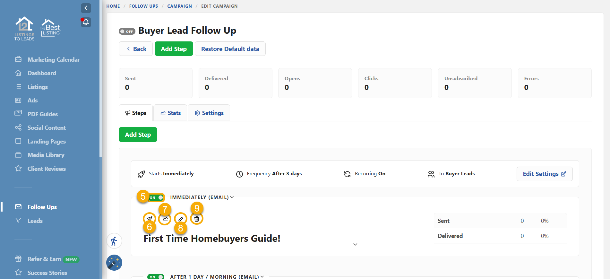Switch to the Stats tab
610x279 pixels.
click(170, 113)
